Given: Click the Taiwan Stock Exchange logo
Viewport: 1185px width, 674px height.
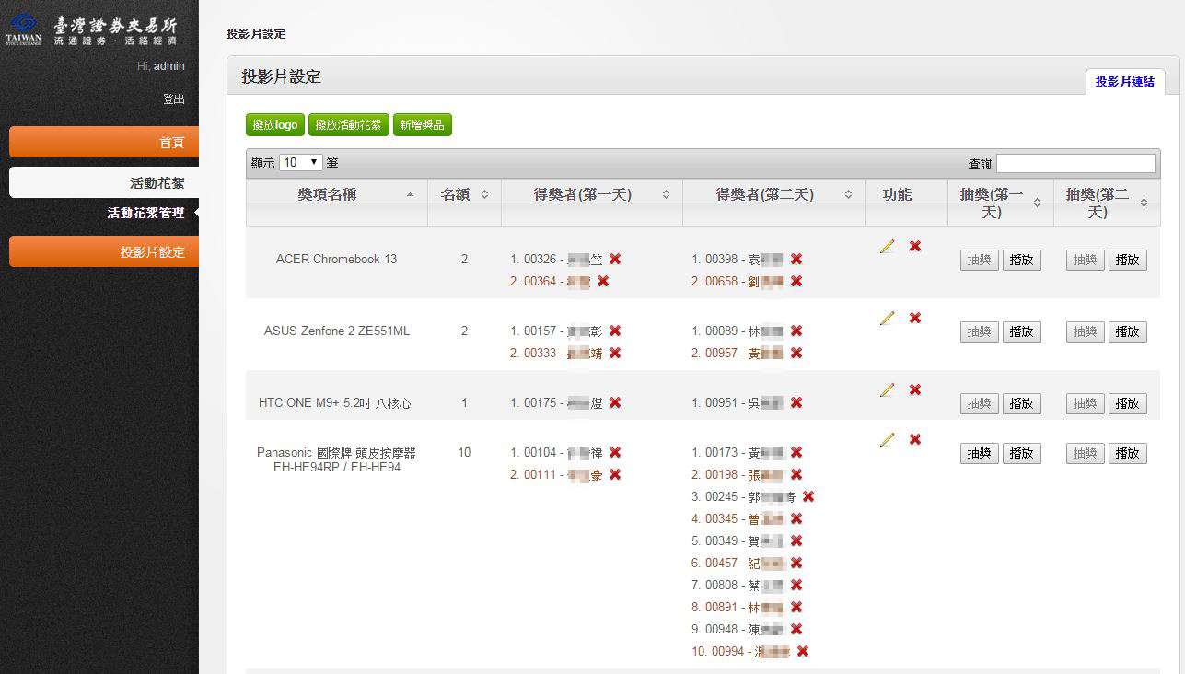Looking at the screenshot, I should (92, 30).
